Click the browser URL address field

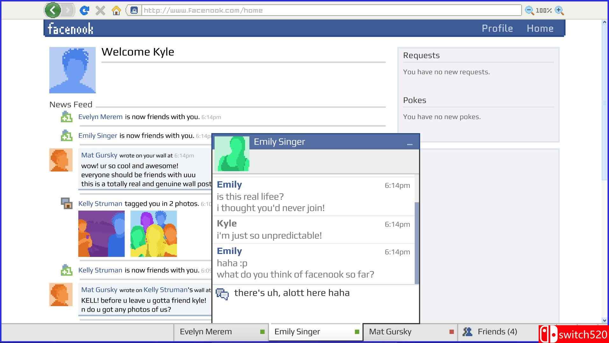point(331,10)
